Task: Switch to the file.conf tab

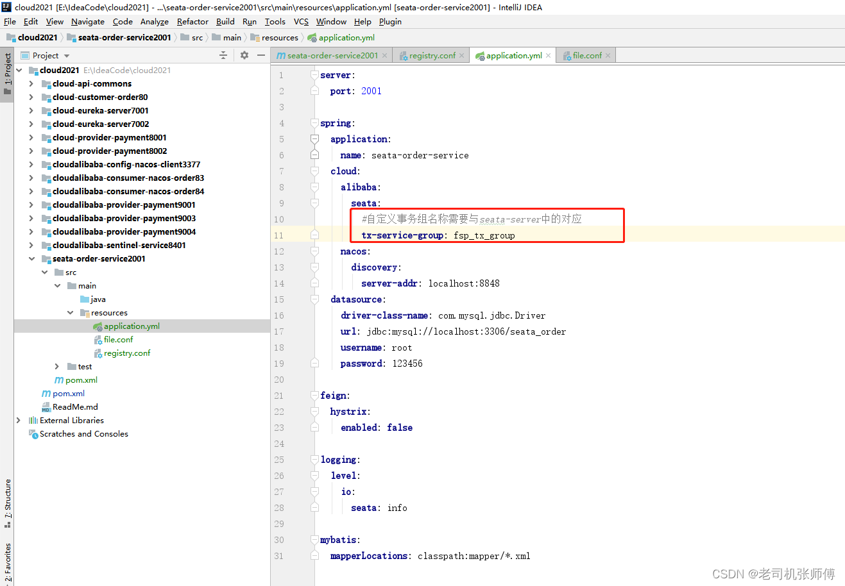Action: point(587,56)
